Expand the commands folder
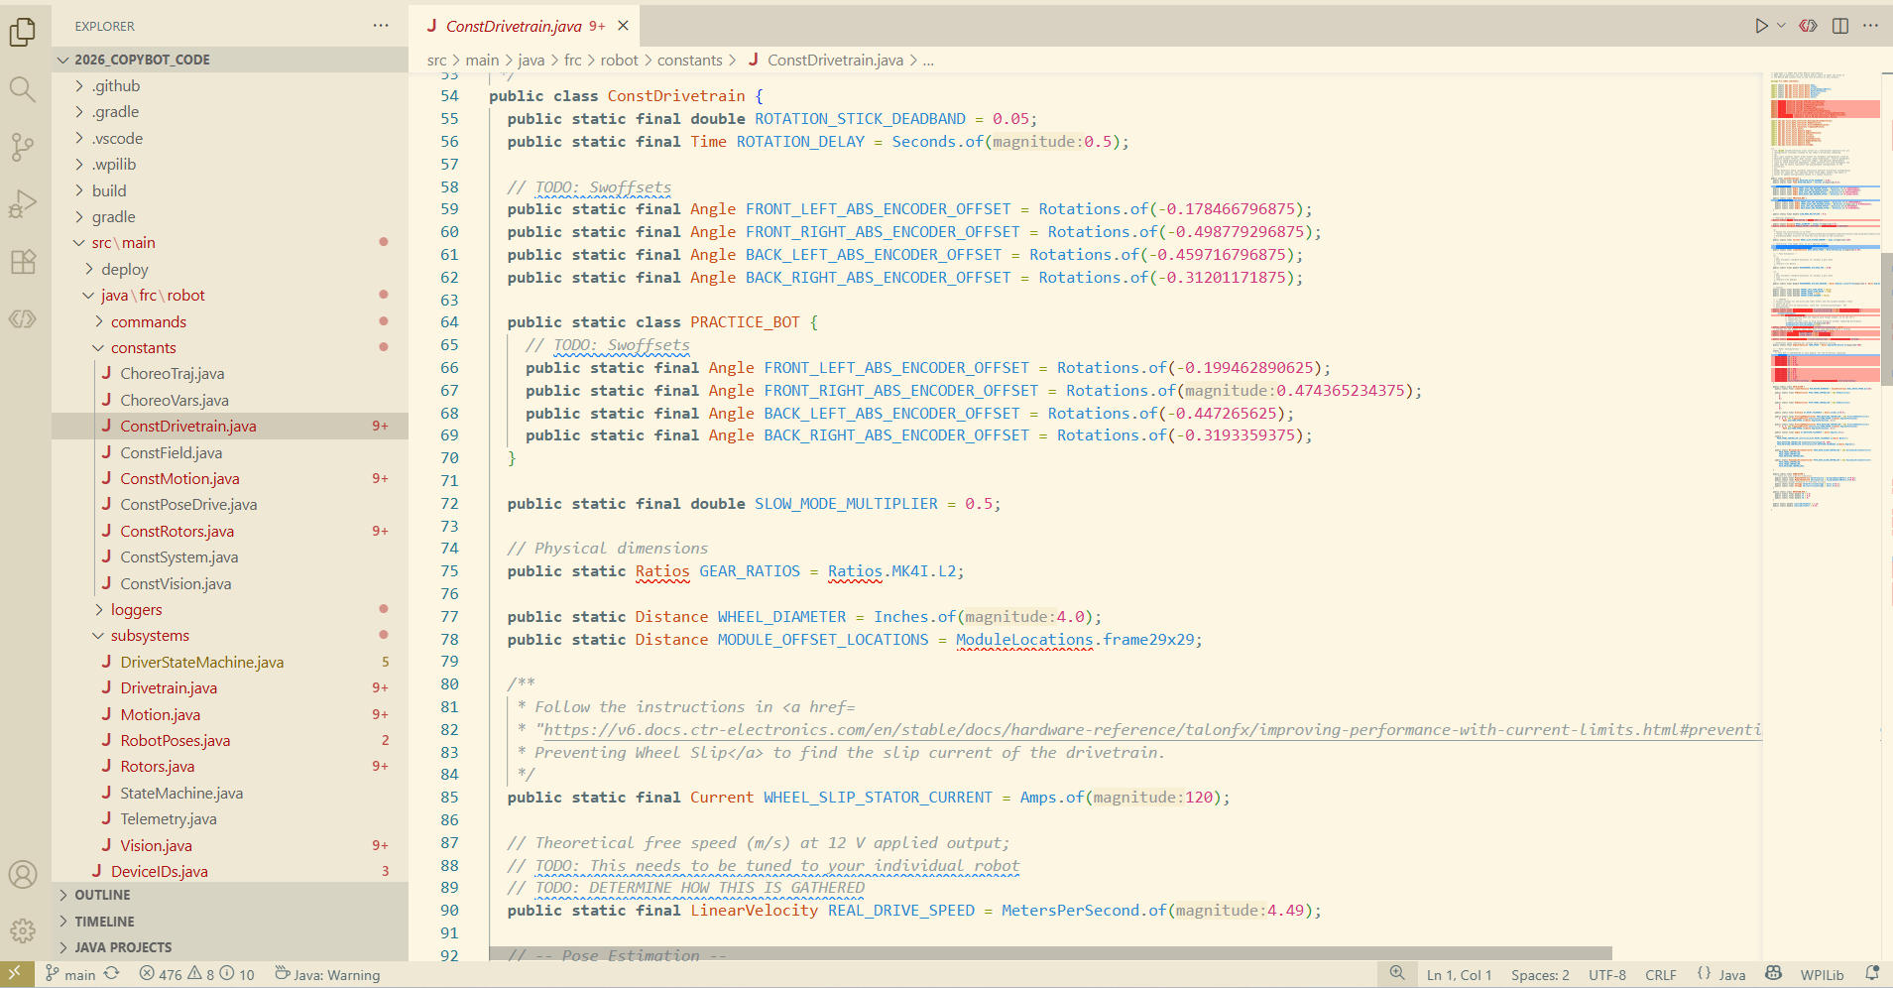Viewport: 1893px width, 988px height. click(x=230, y=321)
